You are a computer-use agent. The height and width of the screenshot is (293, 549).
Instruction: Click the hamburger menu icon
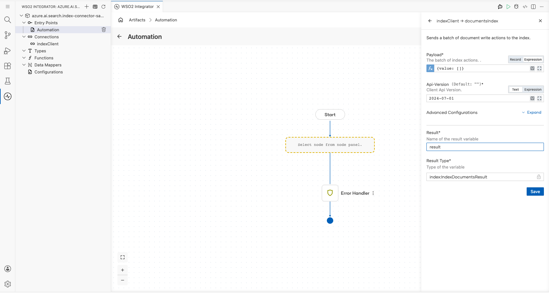tap(8, 6)
